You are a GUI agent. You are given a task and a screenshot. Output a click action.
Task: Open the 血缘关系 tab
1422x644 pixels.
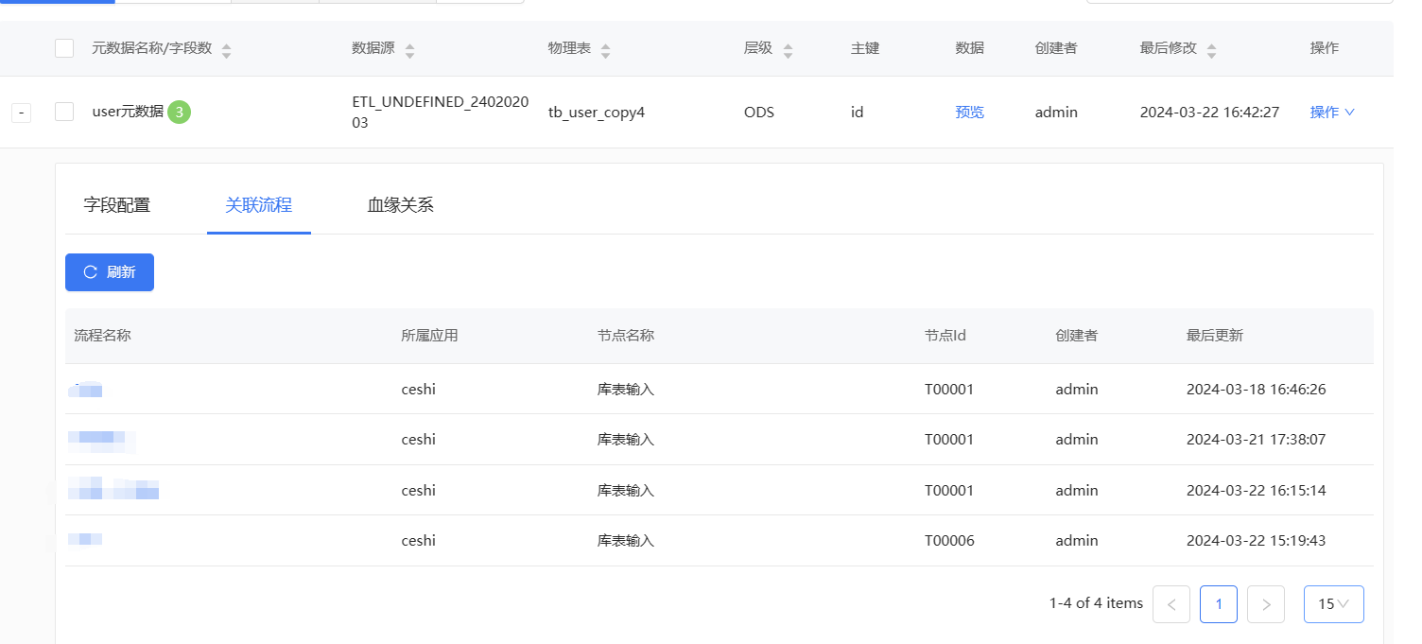tap(401, 204)
